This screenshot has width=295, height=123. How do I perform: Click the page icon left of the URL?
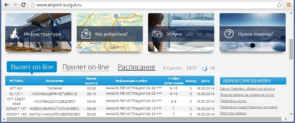click(x=33, y=5)
